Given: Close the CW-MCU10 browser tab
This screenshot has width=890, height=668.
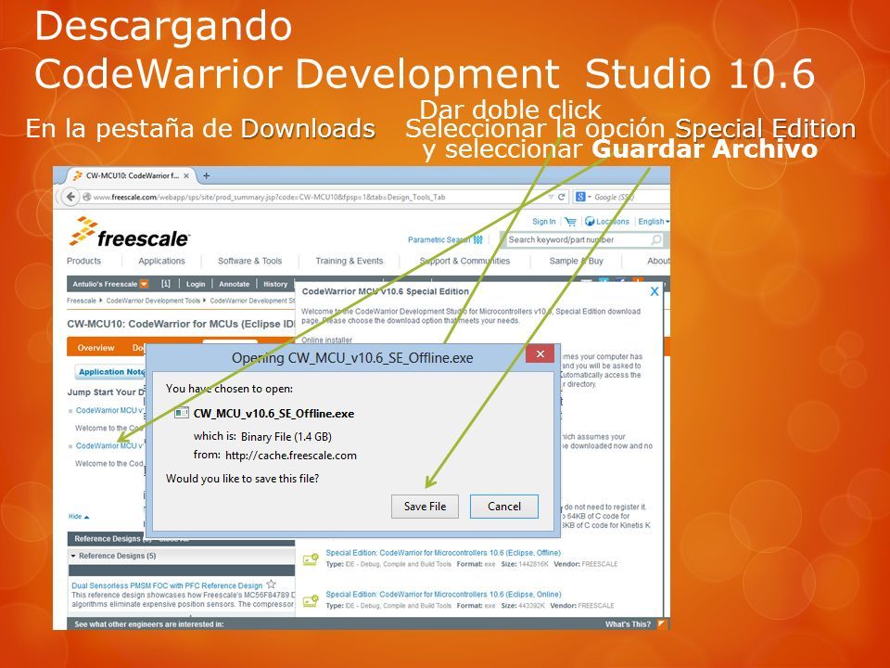Looking at the screenshot, I should click(x=186, y=176).
